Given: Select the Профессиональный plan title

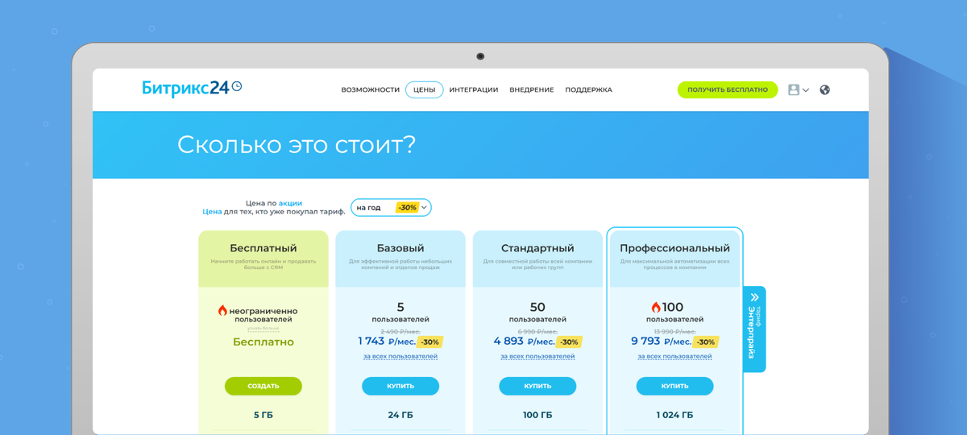Looking at the screenshot, I should tap(675, 248).
